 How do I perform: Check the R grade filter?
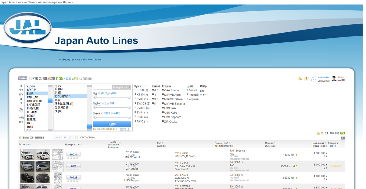(154, 104)
